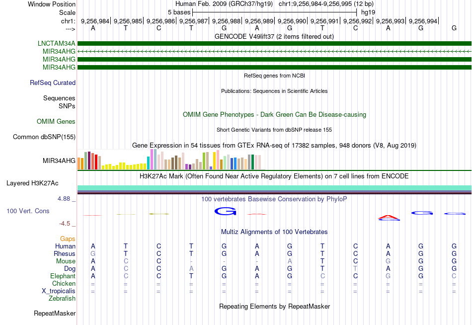Click the RefSeq Curated track label

pyautogui.click(x=53, y=82)
